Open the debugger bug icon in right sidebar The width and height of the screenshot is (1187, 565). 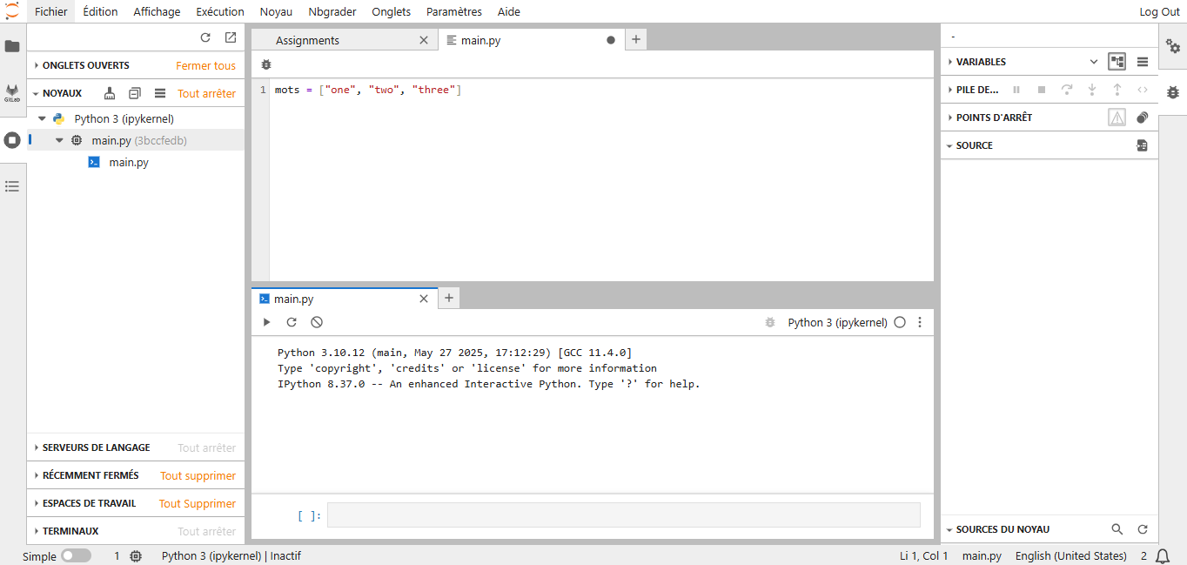coord(1173,92)
